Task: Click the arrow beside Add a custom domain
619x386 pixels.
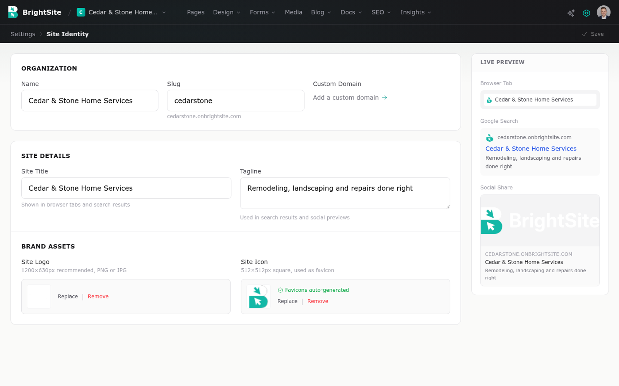Action: 385,98
